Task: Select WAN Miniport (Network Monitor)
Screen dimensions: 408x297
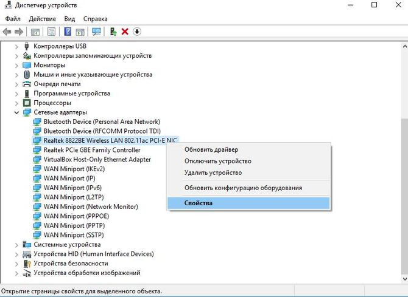Action: [91, 207]
